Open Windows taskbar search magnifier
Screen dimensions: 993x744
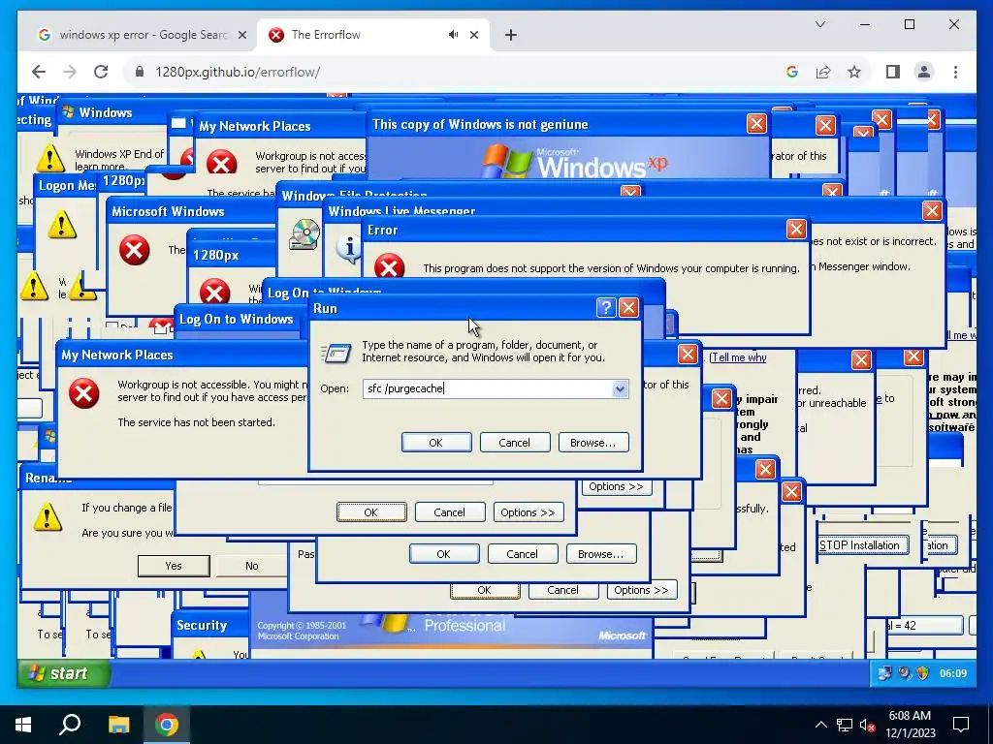point(70,724)
